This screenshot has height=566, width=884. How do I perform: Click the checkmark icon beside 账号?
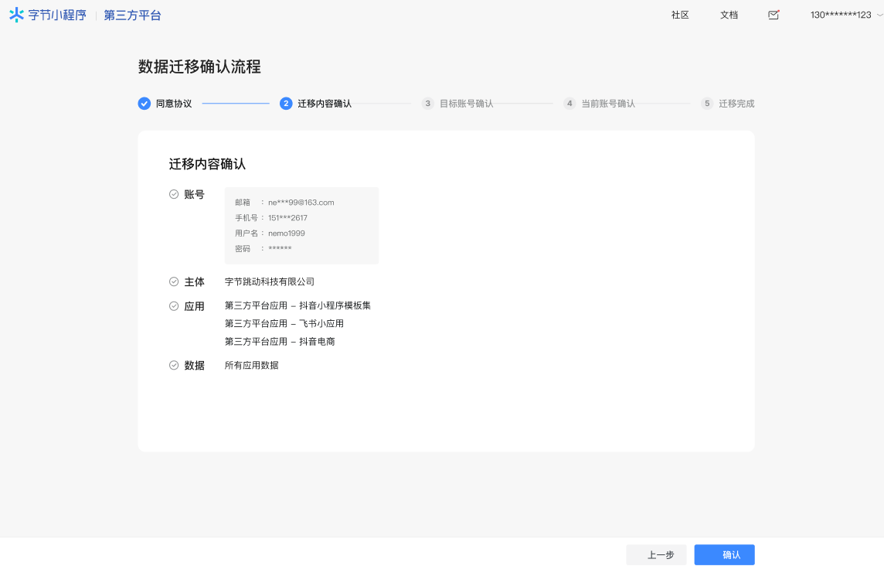[174, 194]
